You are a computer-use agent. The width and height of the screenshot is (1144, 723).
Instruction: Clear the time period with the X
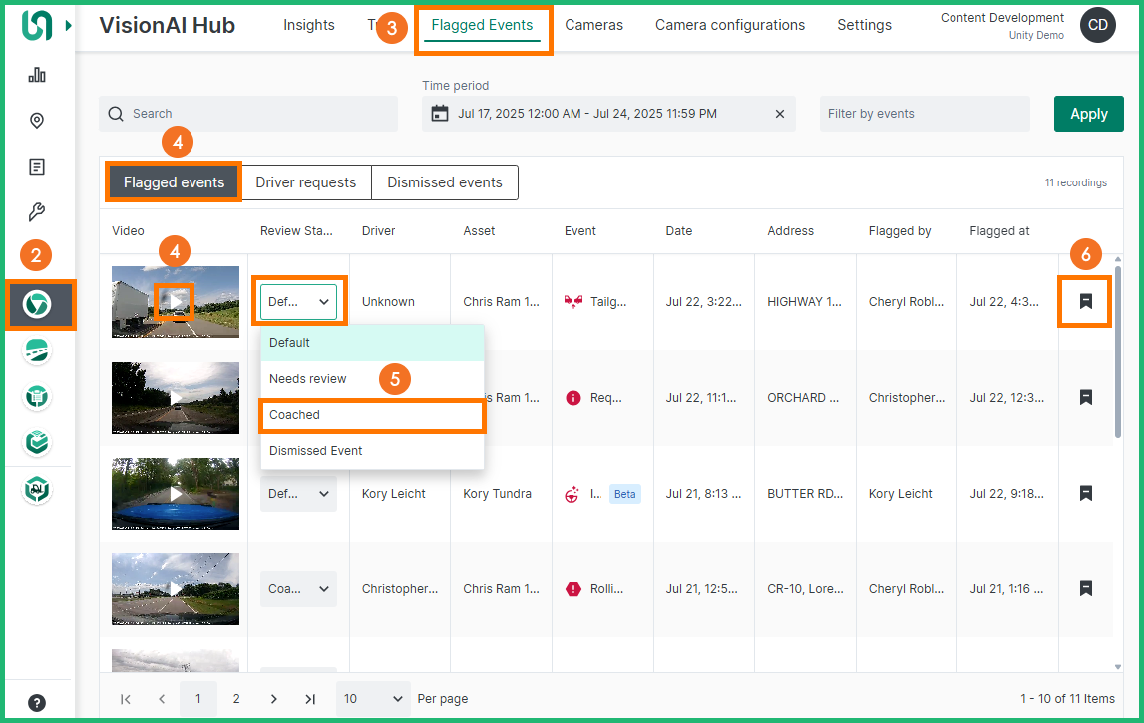[780, 114]
